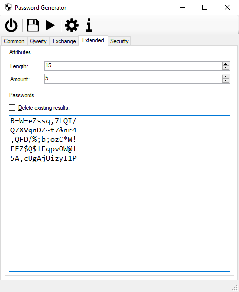Focus the Length input field

pyautogui.click(x=133, y=66)
